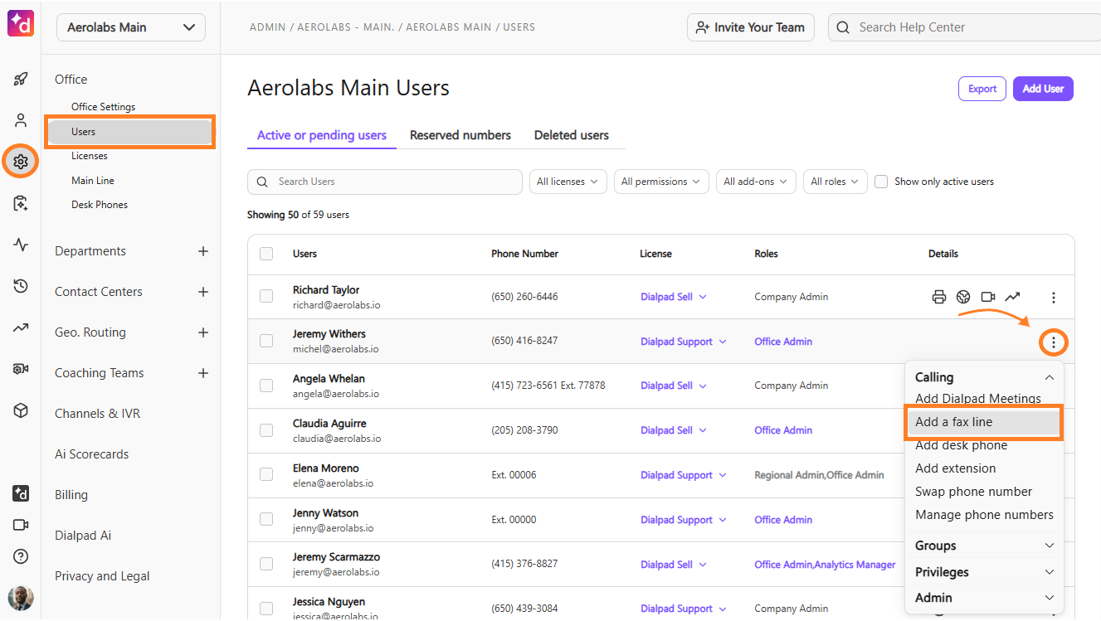1101x621 pixels.
Task: Click the Dialpad logo icon
Action: pos(21,23)
